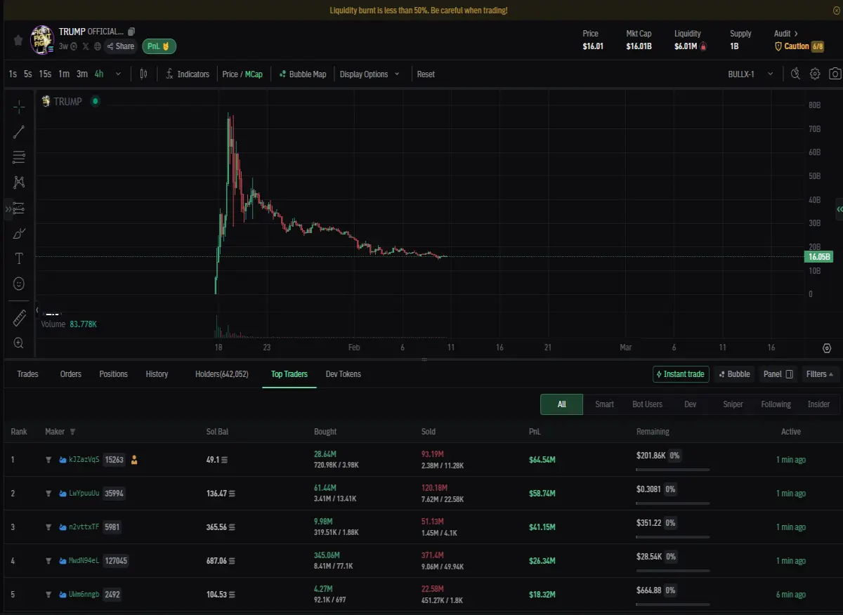Reset the chart view
This screenshot has height=615, width=843.
pyautogui.click(x=426, y=74)
